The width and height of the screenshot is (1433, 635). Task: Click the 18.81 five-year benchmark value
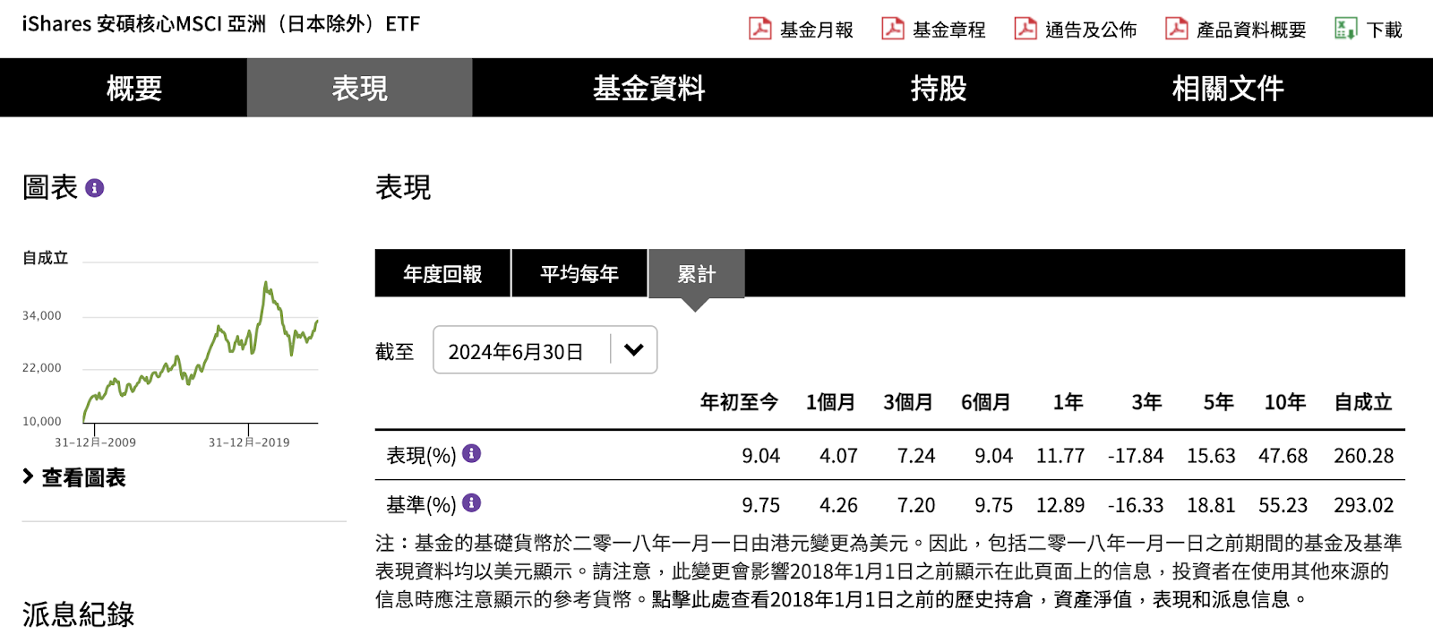[1211, 505]
